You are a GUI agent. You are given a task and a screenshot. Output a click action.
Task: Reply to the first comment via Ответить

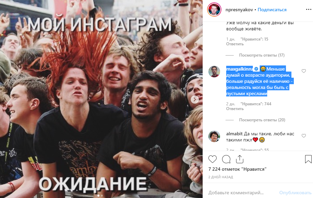click(x=235, y=44)
